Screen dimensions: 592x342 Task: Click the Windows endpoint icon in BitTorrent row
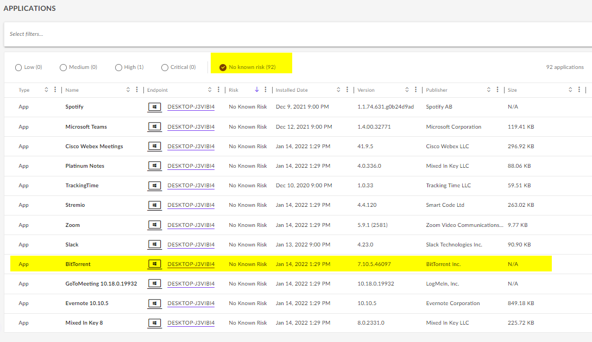(154, 264)
